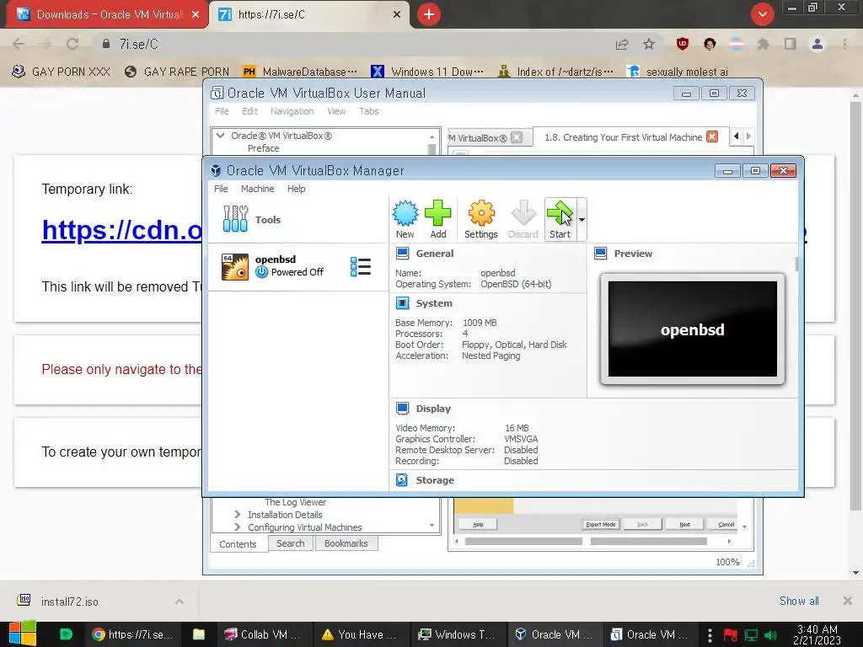
Task: Open the Navigation menu in User Manual
Action: (x=292, y=111)
